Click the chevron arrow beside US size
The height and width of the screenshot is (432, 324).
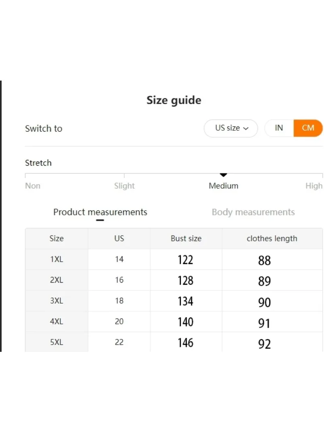click(246, 128)
